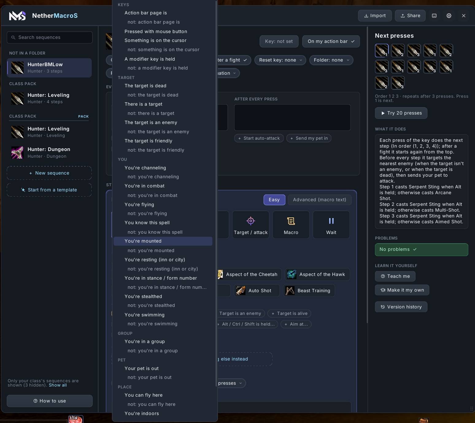The width and height of the screenshot is (475, 423).
Task: Select the Macro step type
Action: [291, 225]
